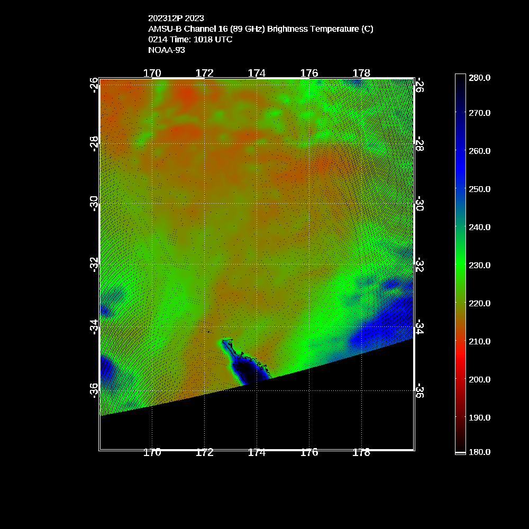Click the -32 latitude label on right axis
This screenshot has height=529, width=529.
(x=419, y=265)
